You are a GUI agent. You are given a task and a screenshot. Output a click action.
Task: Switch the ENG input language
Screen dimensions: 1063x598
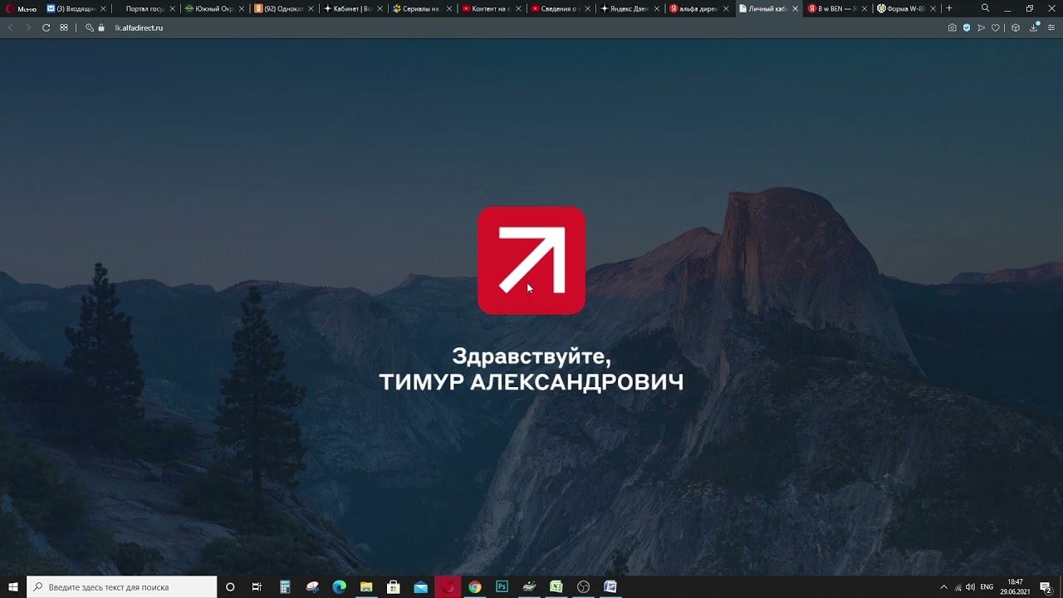tap(987, 587)
